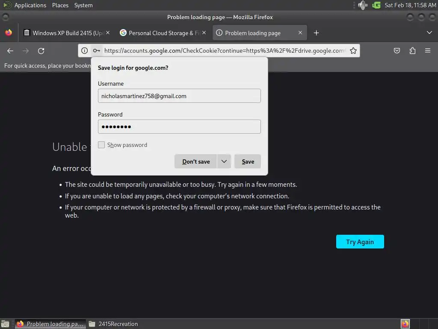438x329 pixels.
Task: Open the Extensions puzzle icon
Action: point(412,51)
